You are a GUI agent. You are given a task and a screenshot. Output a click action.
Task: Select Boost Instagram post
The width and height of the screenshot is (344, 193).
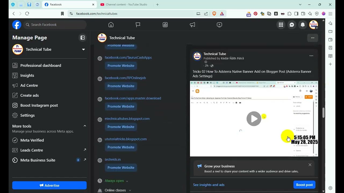[x=49, y=105]
